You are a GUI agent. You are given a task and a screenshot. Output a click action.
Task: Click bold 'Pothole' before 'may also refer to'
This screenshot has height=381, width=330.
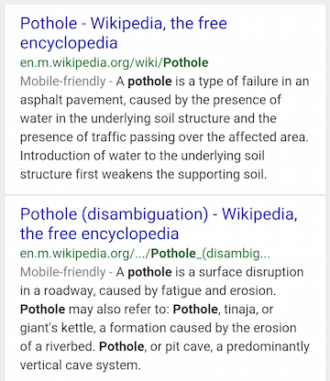coord(42,310)
